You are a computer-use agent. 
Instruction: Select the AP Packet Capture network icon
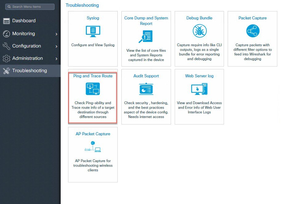click(x=93, y=147)
